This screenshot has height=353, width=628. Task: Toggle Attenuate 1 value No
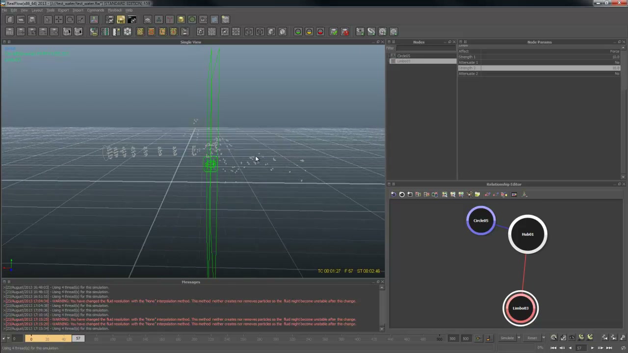617,62
